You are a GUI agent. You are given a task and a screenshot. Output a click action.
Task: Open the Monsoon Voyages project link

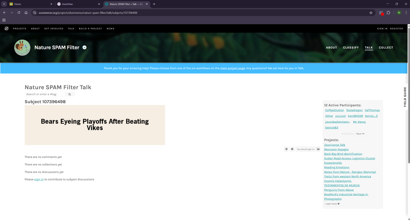click(x=336, y=149)
